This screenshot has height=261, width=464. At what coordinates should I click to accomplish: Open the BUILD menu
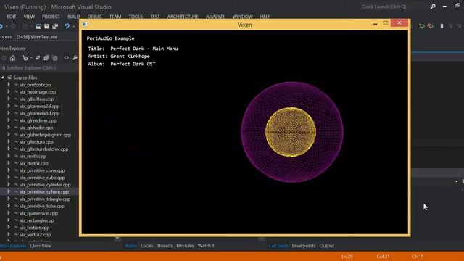74,17
